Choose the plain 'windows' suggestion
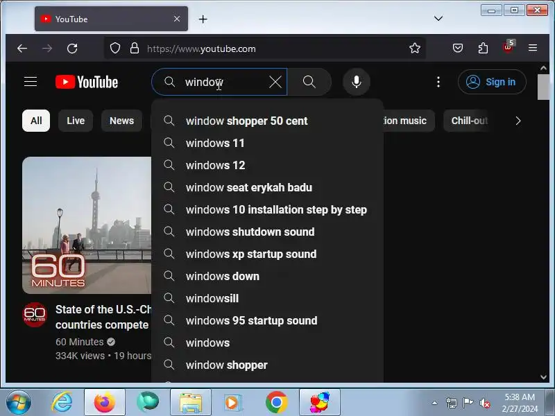 tap(268, 343)
